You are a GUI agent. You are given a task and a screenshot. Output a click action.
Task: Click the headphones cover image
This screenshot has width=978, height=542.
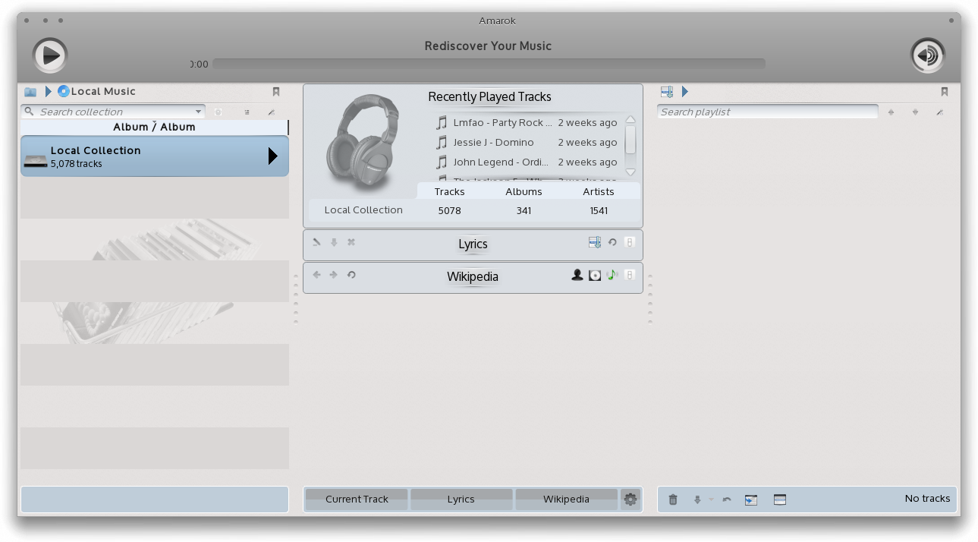(x=363, y=142)
